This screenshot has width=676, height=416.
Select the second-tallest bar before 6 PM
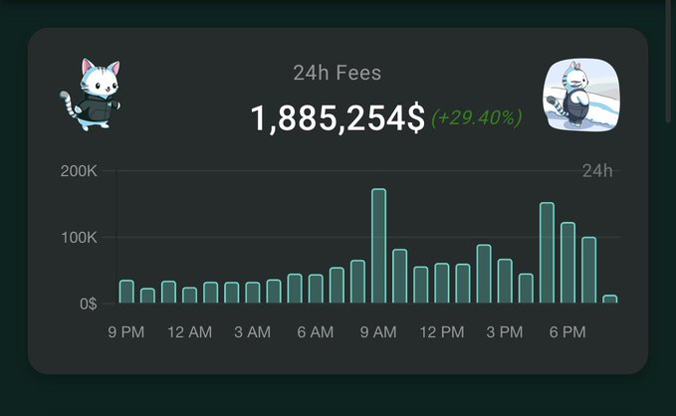548,253
